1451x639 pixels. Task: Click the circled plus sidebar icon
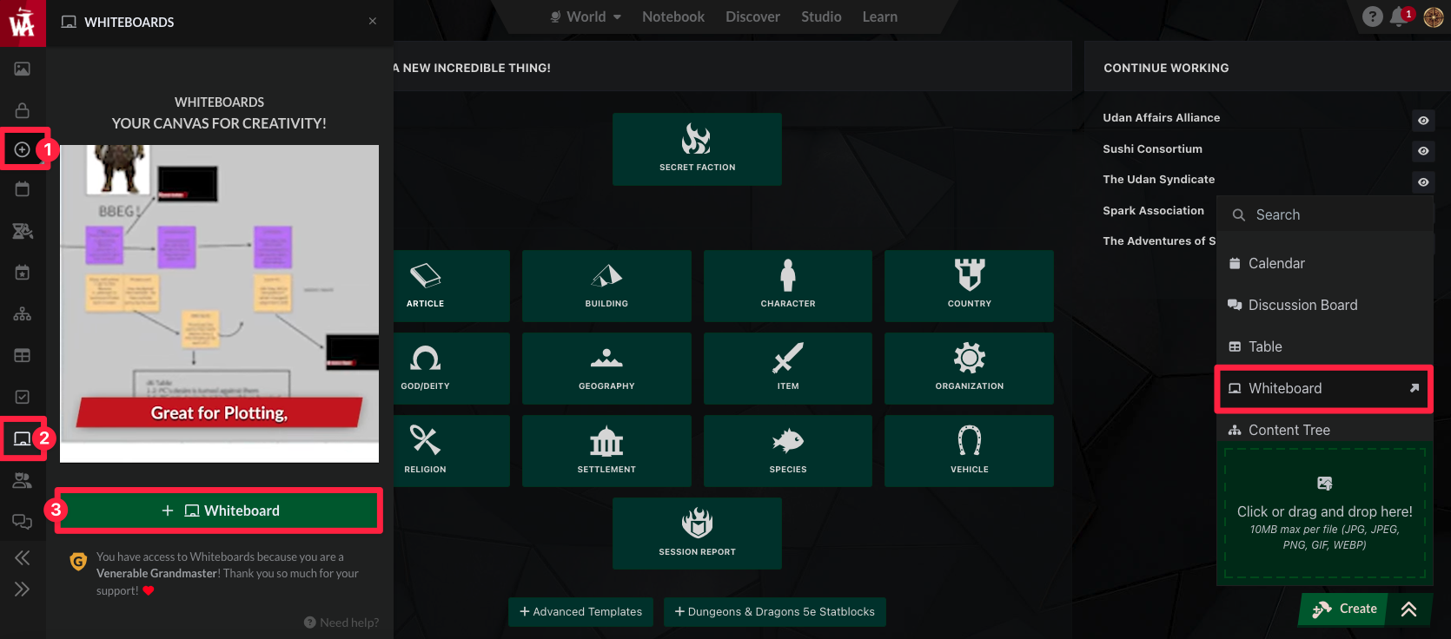(x=23, y=149)
